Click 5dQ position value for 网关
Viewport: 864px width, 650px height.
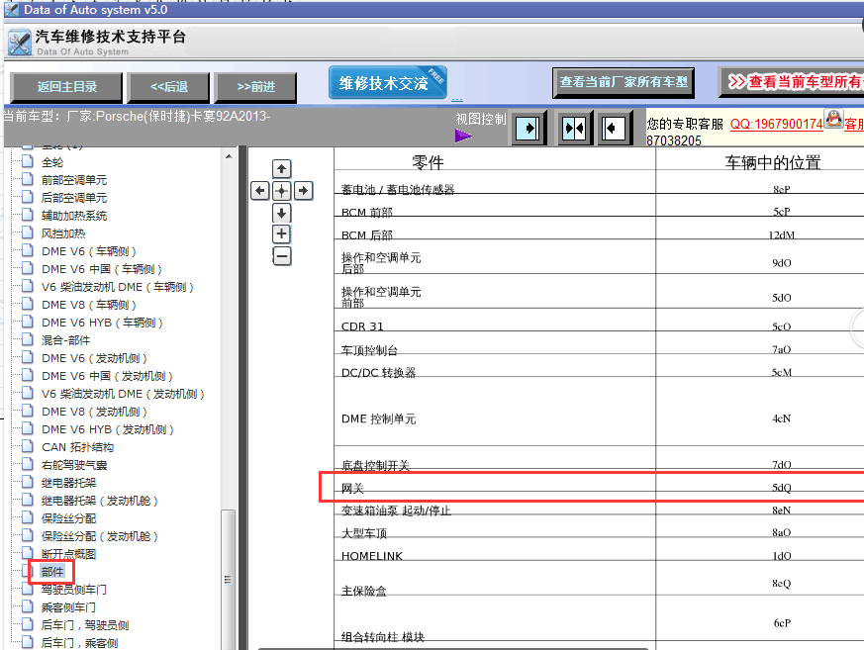coord(781,488)
